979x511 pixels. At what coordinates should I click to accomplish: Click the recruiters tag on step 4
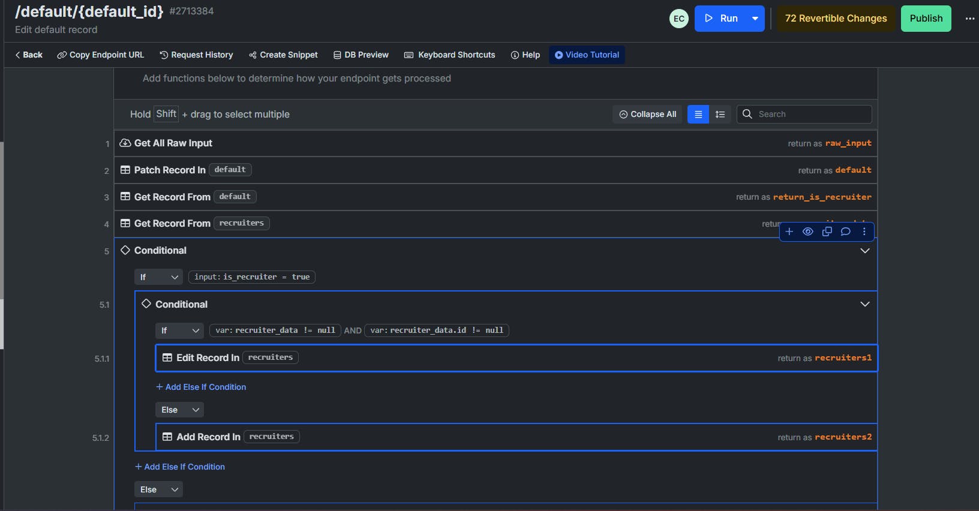click(x=242, y=223)
